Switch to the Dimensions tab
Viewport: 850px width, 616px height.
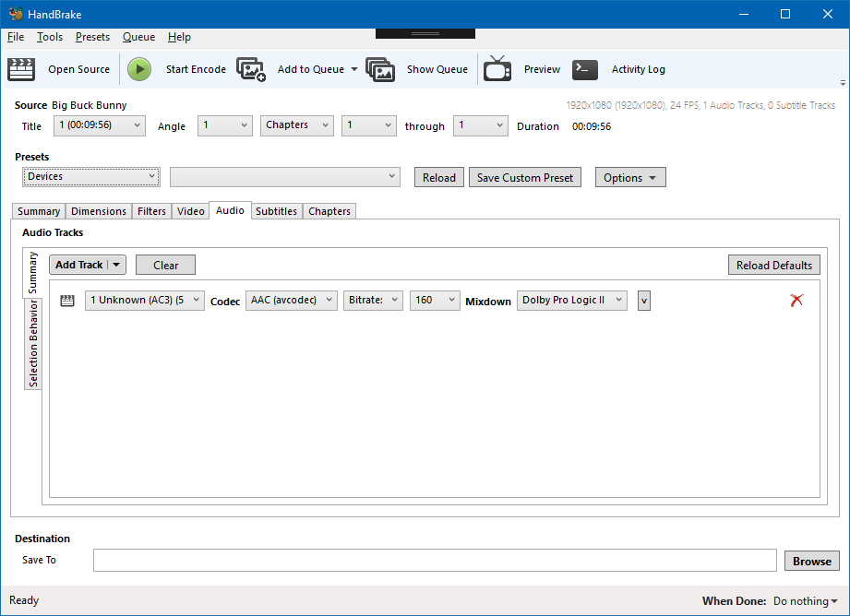[x=99, y=211]
